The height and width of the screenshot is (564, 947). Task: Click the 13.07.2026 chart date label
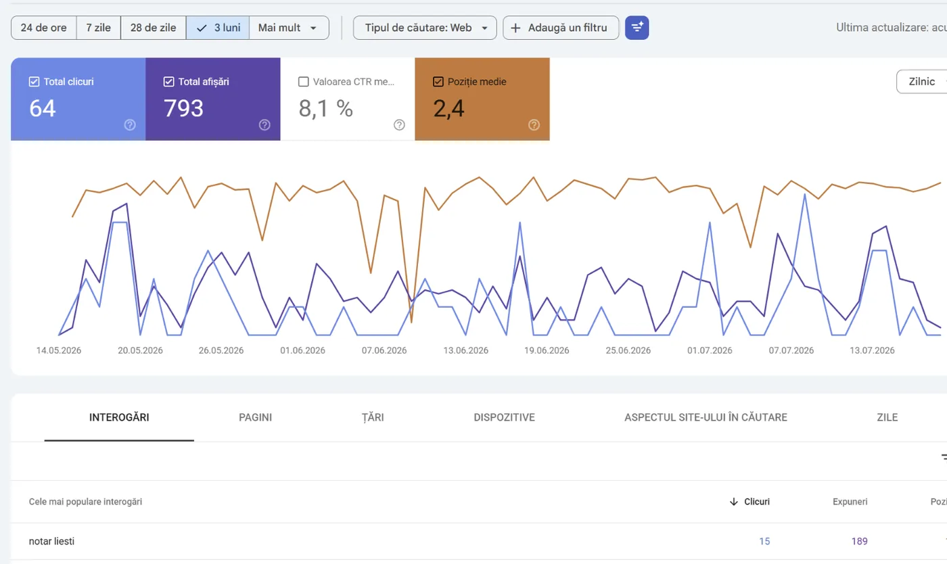point(872,350)
